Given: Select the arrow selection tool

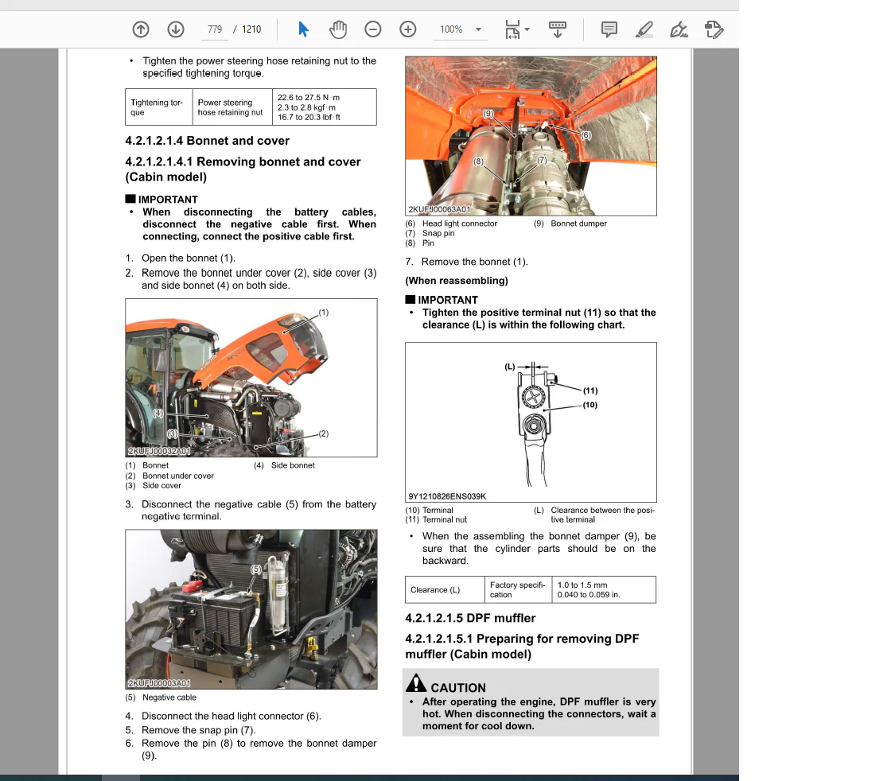Looking at the screenshot, I should [303, 29].
